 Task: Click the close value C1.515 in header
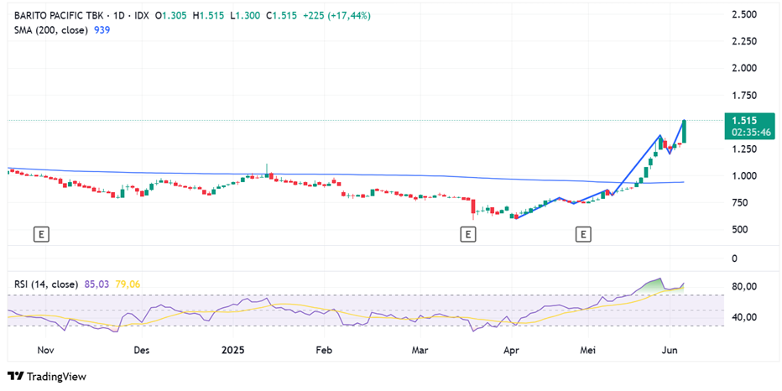[282, 16]
